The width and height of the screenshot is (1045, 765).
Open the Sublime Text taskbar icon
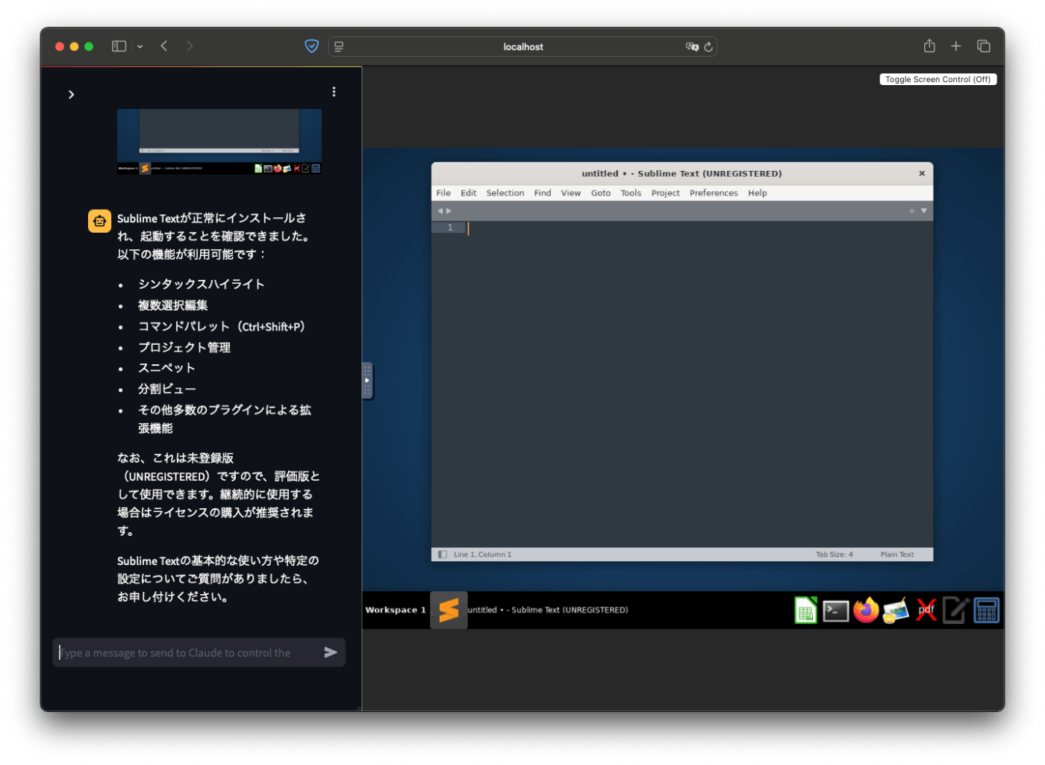click(449, 610)
